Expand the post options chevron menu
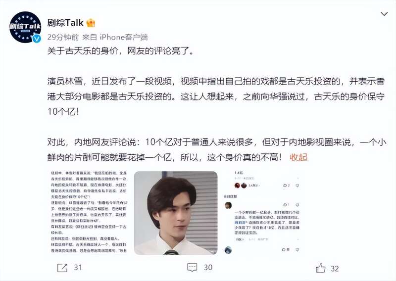Viewport: 396px width, 281px height. tap(384, 14)
